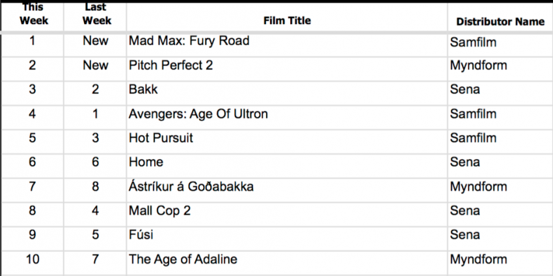Select the Fúsi film title cell

coord(287,238)
